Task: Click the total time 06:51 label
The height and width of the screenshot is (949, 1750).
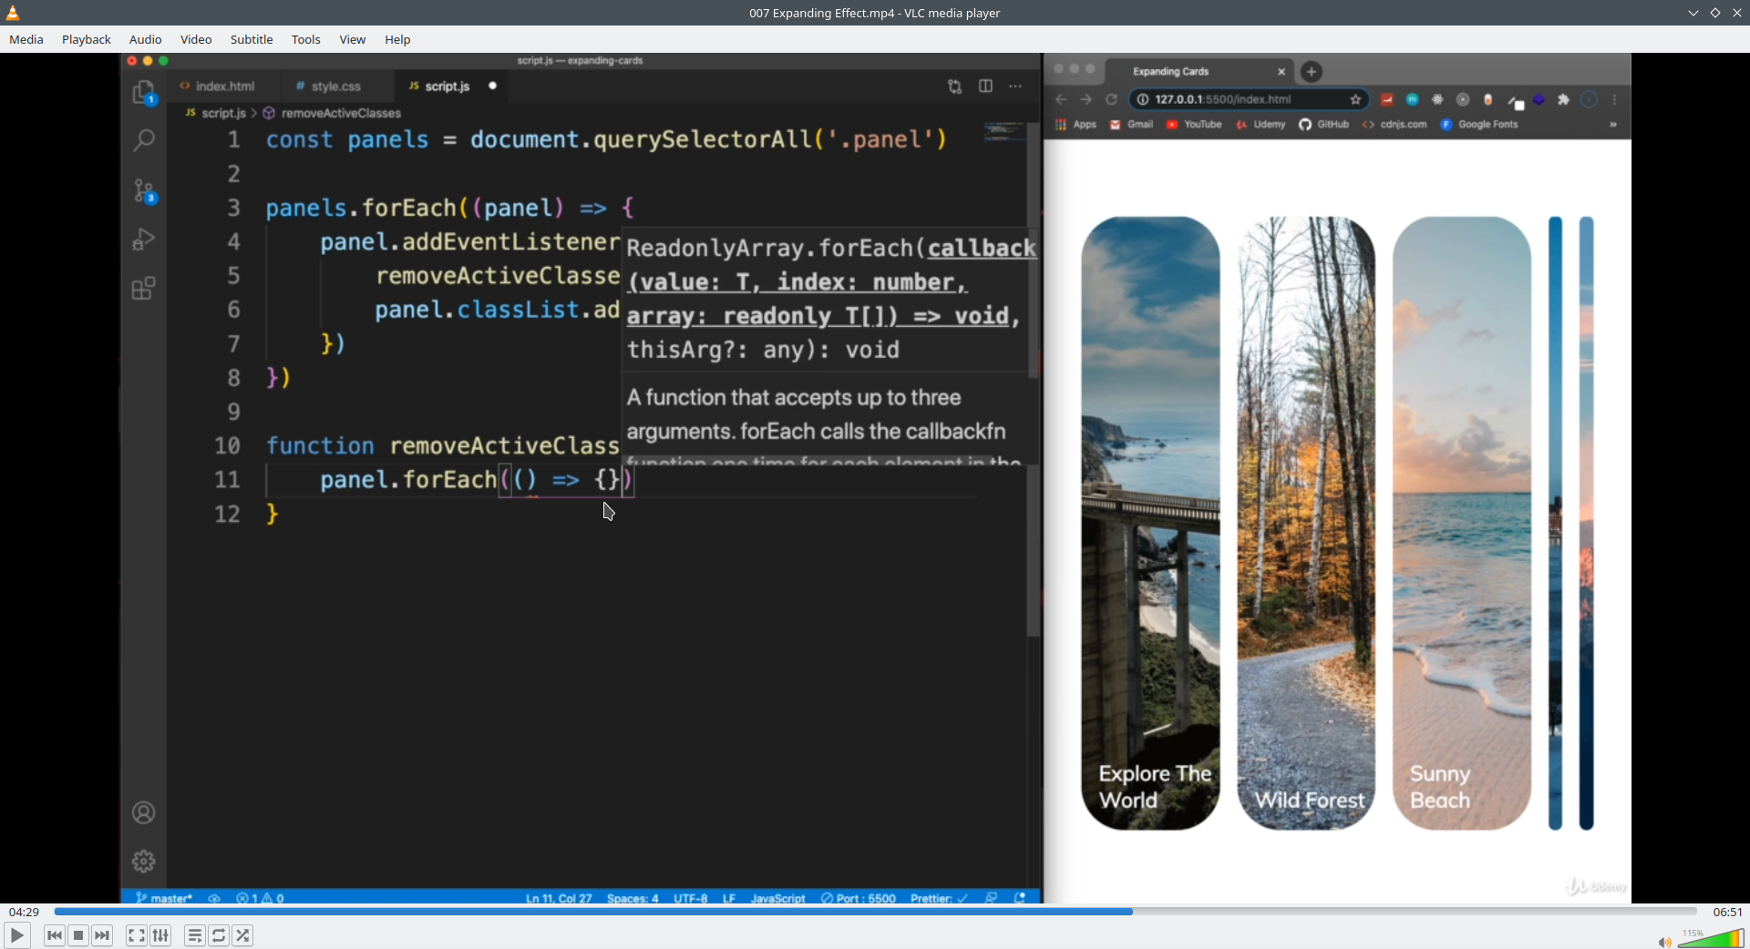Action: pos(1727,912)
